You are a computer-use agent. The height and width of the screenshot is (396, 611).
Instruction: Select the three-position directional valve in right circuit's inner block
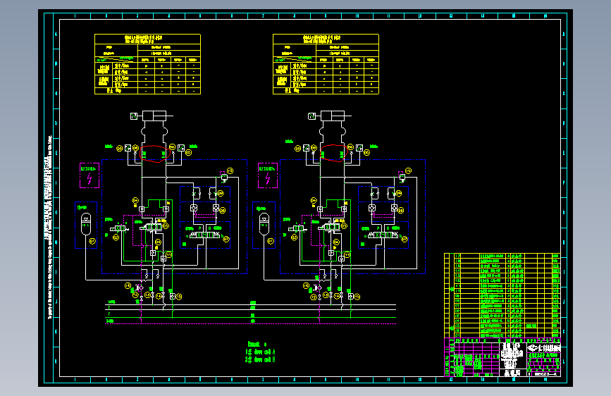click(x=383, y=235)
